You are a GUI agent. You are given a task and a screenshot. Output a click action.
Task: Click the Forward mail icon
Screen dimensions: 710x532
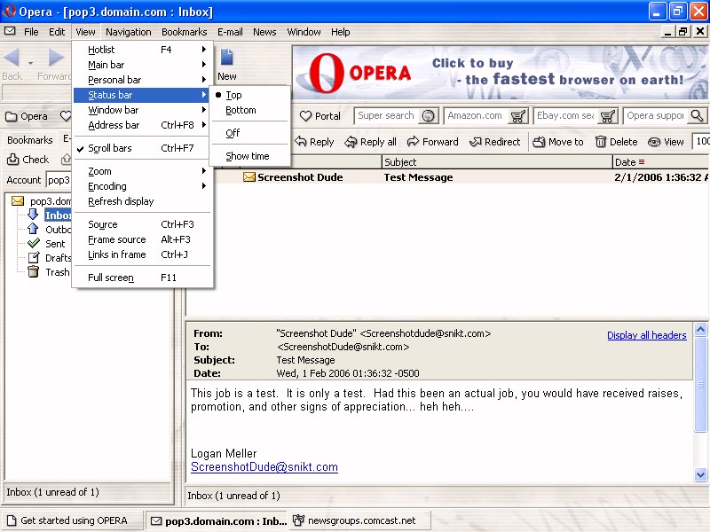click(413, 142)
